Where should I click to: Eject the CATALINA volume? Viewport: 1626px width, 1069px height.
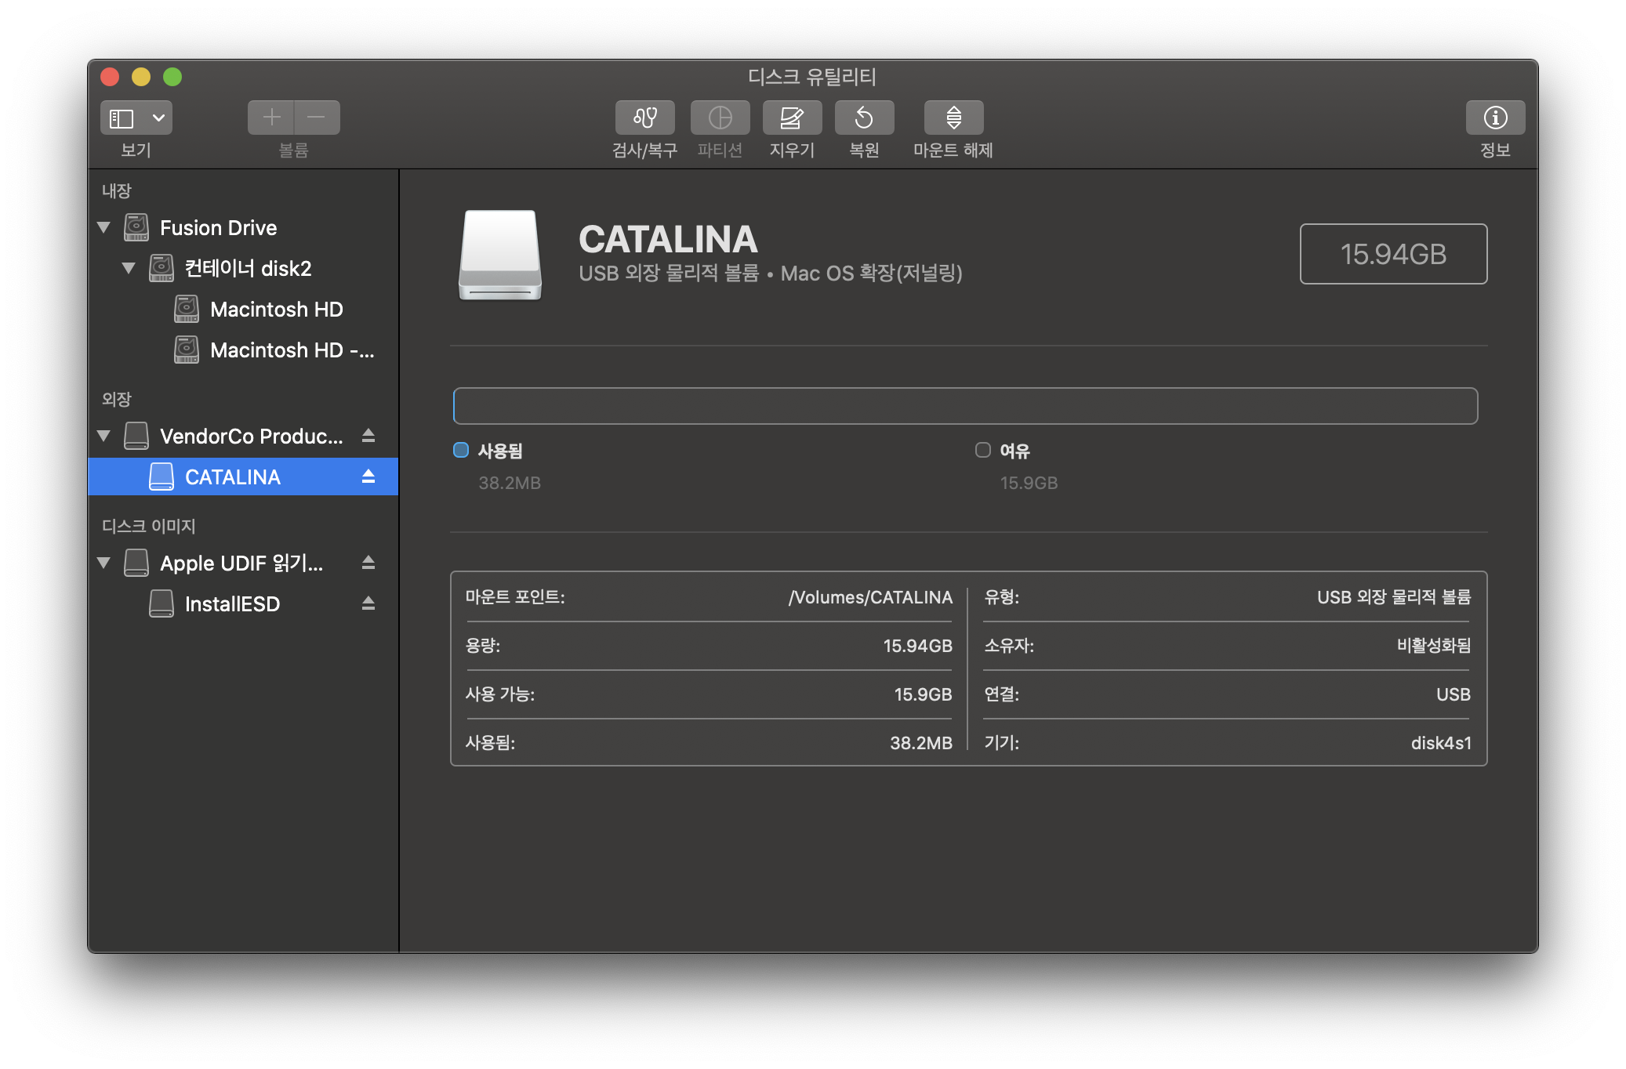[x=368, y=476]
